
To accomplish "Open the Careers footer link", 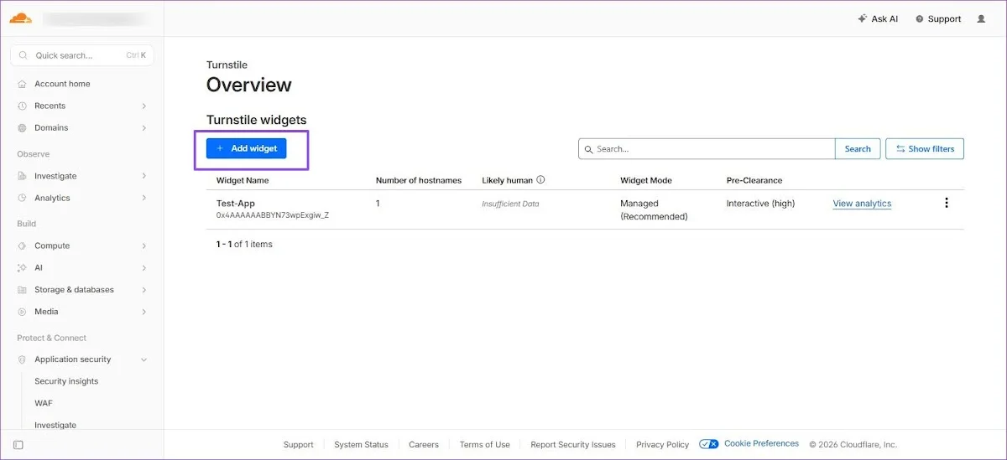I will pos(424,445).
